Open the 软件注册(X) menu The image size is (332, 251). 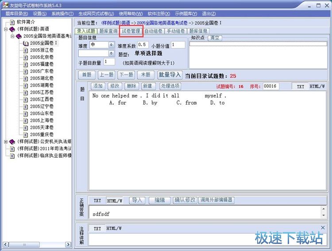[x=159, y=14]
